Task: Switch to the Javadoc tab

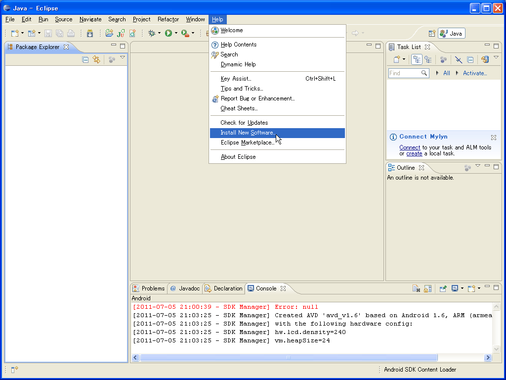Action: [185, 288]
